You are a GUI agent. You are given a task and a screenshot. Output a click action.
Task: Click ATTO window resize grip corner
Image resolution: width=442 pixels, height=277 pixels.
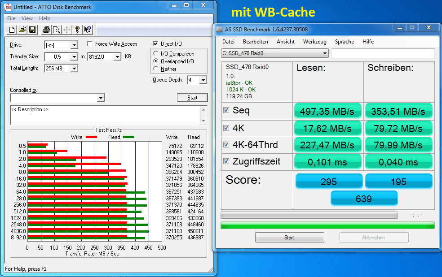tap(211, 269)
